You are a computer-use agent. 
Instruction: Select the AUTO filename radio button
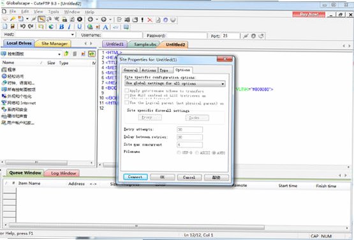[x=214, y=153]
